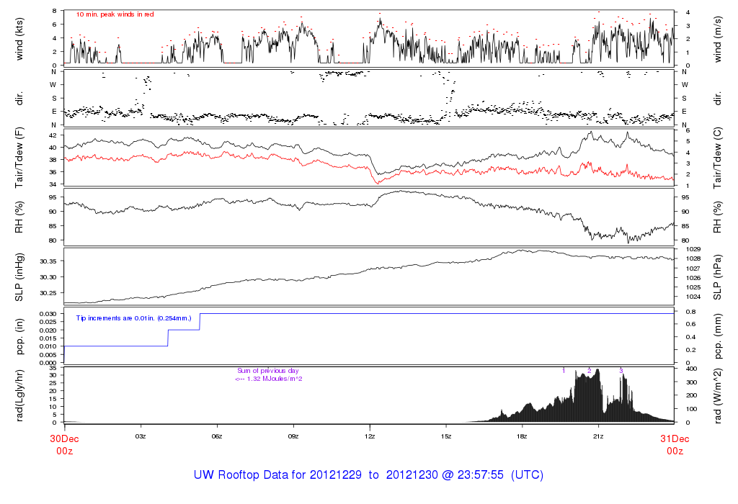Click the purple radiation peak marker '3'
The image size is (738, 504).
click(x=621, y=371)
